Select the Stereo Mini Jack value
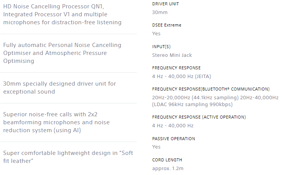The width and height of the screenshot is (282, 175). pos(172,55)
